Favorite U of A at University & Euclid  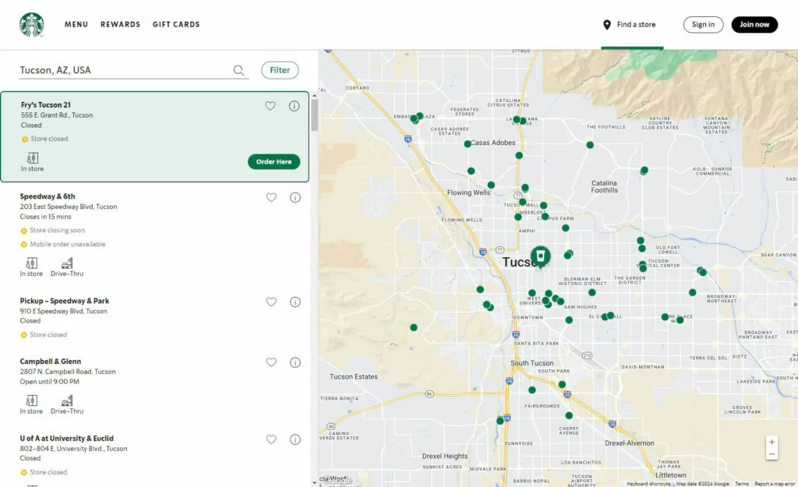[x=271, y=439]
